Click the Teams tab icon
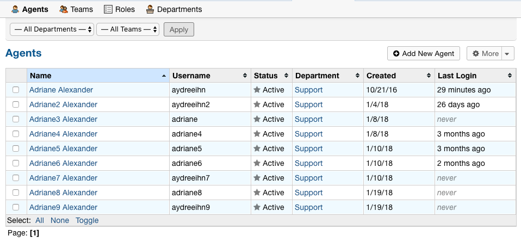 64,9
